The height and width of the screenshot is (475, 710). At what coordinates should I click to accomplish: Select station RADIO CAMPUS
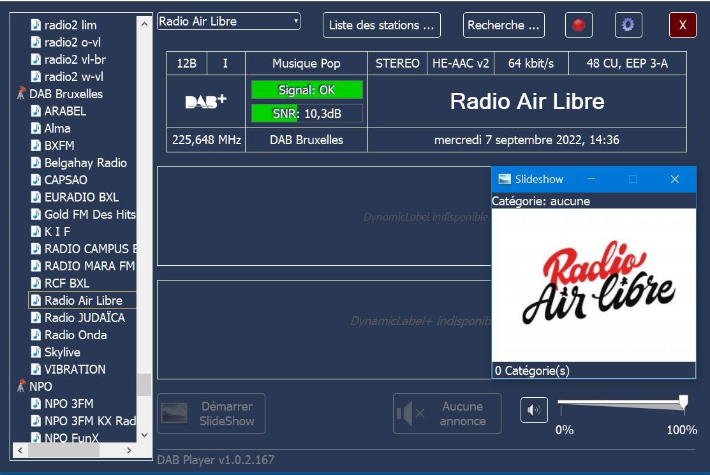point(90,249)
